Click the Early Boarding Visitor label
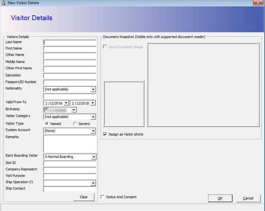Screen dimensions: 265x211 coord(22,156)
